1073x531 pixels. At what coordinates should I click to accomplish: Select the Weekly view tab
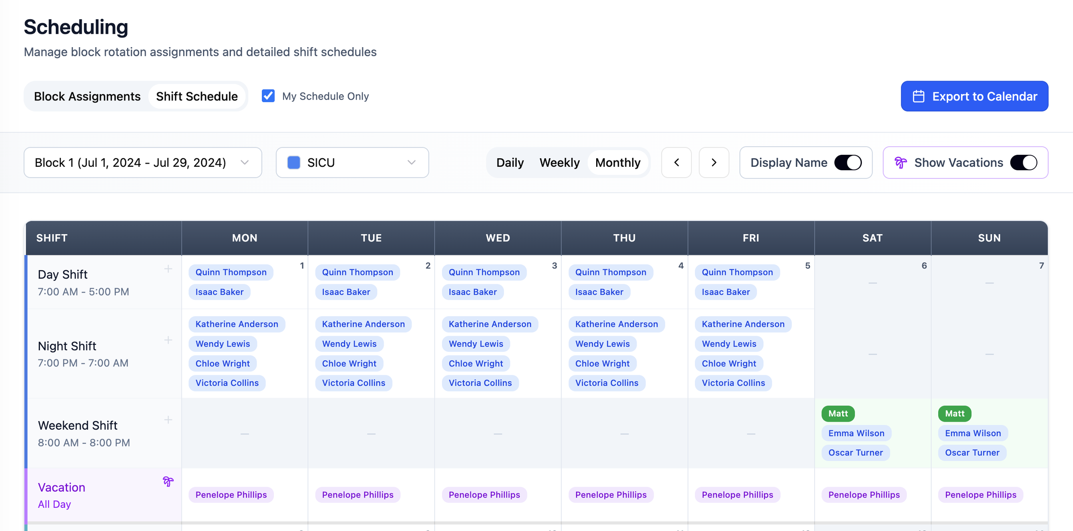(559, 163)
